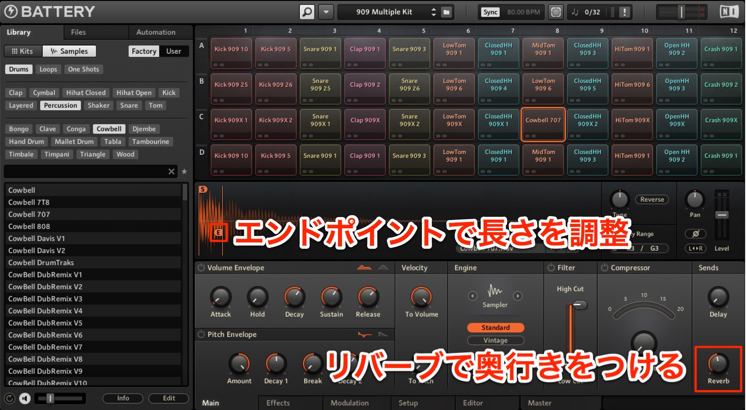746x410 pixels.
Task: Open the dropdown arrow next to the search icon
Action: pyautogui.click(x=326, y=12)
